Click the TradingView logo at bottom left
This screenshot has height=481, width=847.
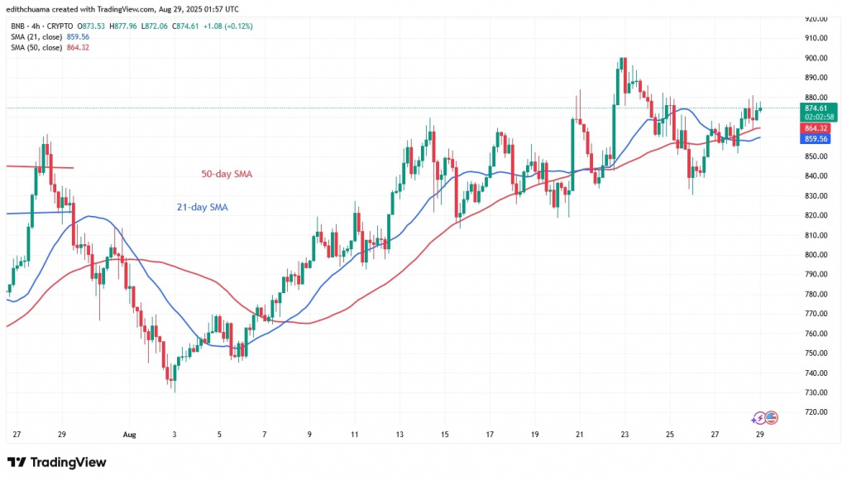click(56, 462)
